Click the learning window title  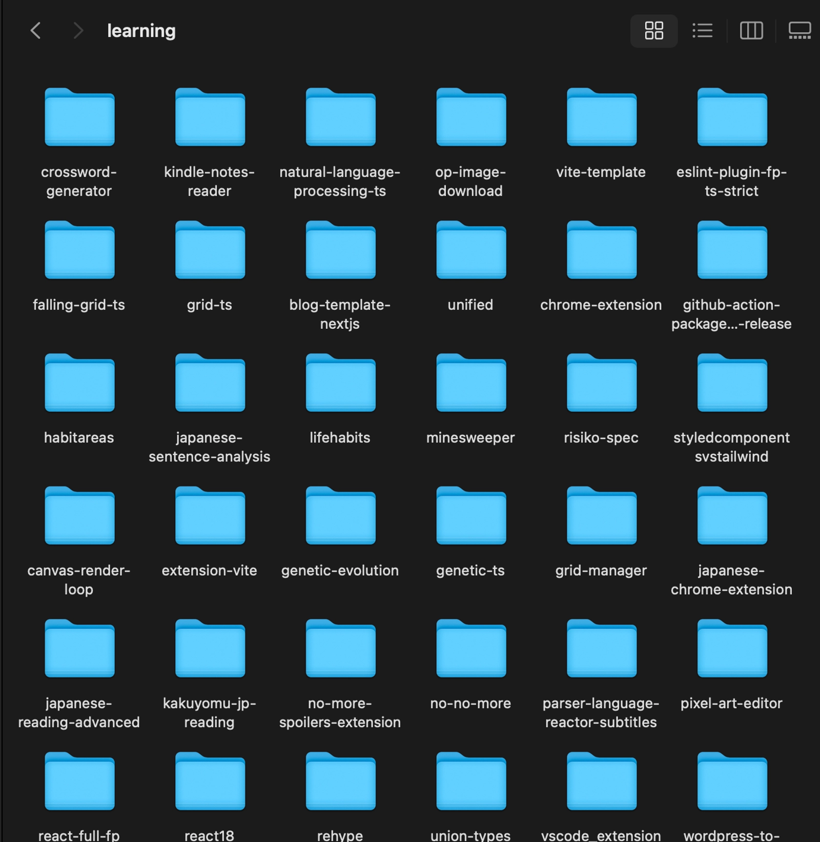coord(141,31)
